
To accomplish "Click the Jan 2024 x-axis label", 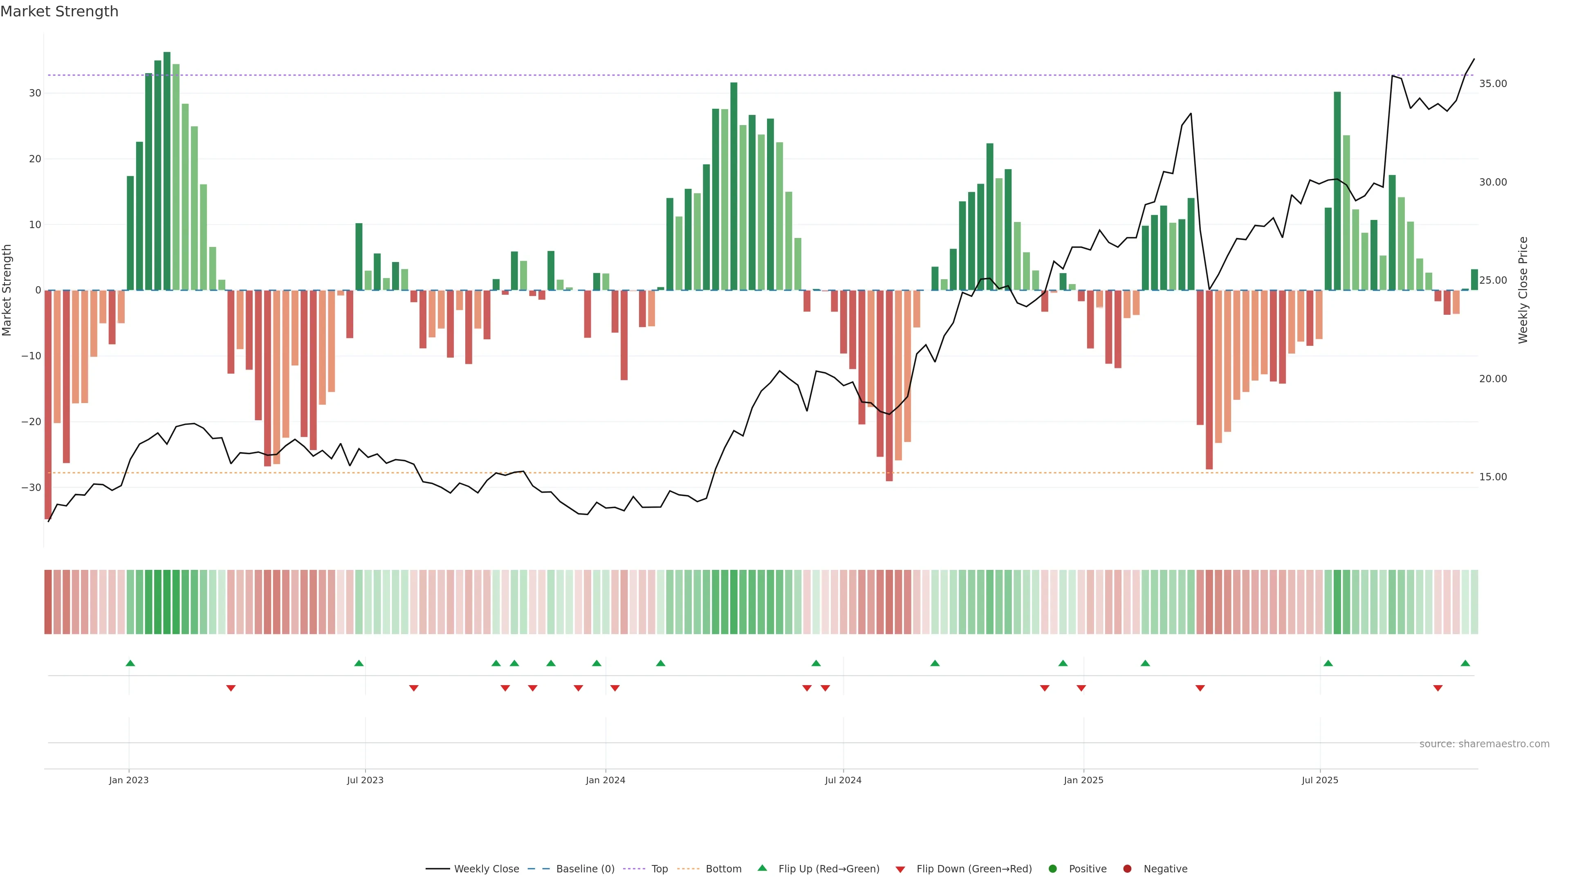I will pyautogui.click(x=605, y=780).
